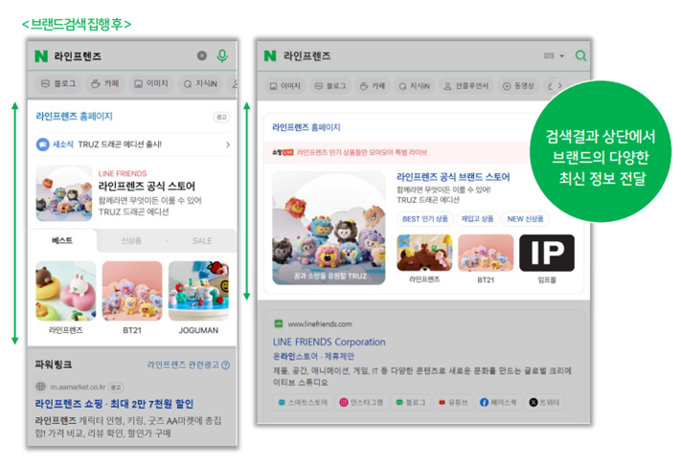The width and height of the screenshot is (681, 466).
Task: Click the 재입고 상품 button
Action: click(477, 219)
